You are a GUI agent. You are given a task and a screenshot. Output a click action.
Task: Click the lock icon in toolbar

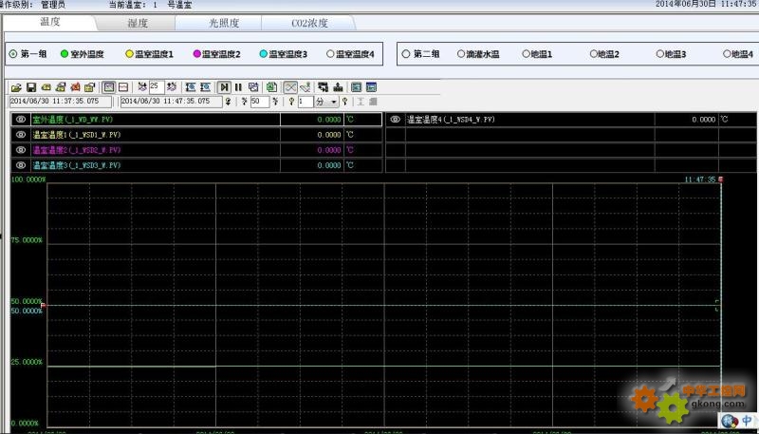pos(89,86)
